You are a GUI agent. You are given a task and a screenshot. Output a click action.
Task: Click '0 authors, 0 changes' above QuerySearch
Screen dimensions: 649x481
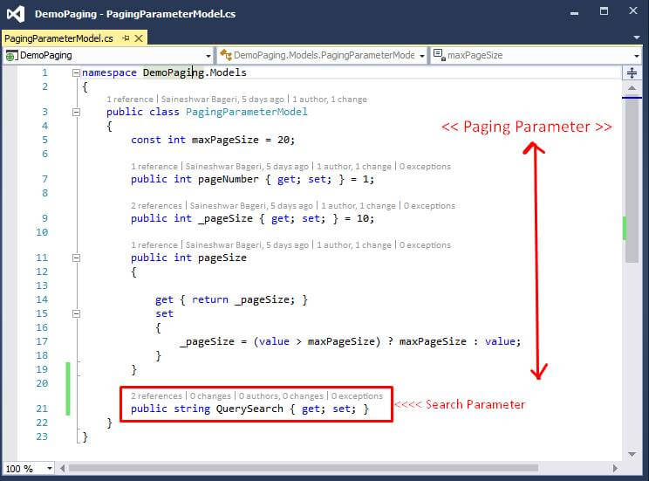pyautogui.click(x=281, y=396)
